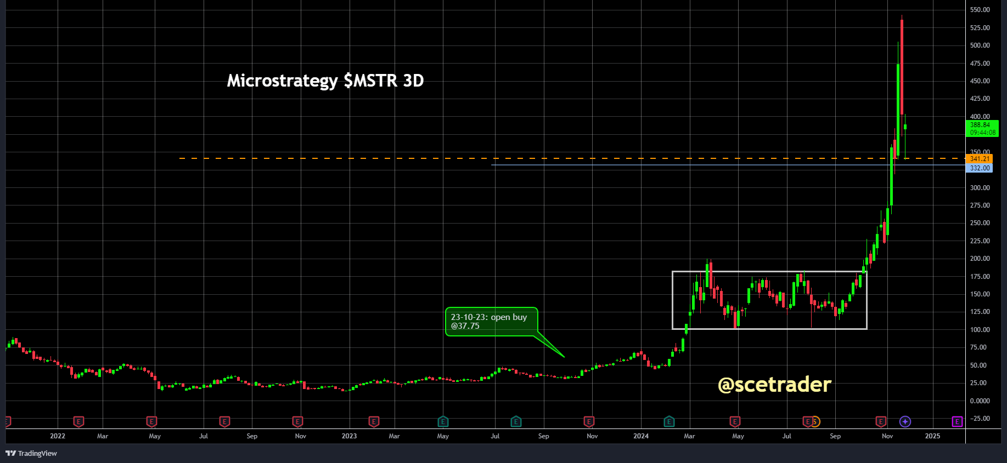Screen dimensions: 1007x463
Task: Click the 09:44:08 bar countdown label
Action: 982,133
